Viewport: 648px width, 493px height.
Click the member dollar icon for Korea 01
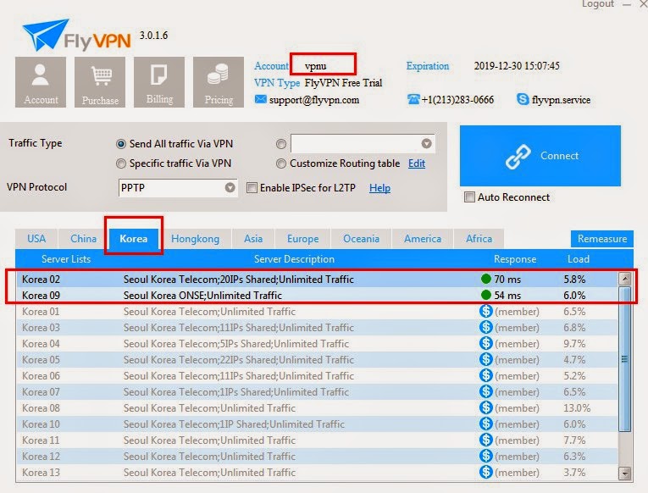pyautogui.click(x=486, y=311)
